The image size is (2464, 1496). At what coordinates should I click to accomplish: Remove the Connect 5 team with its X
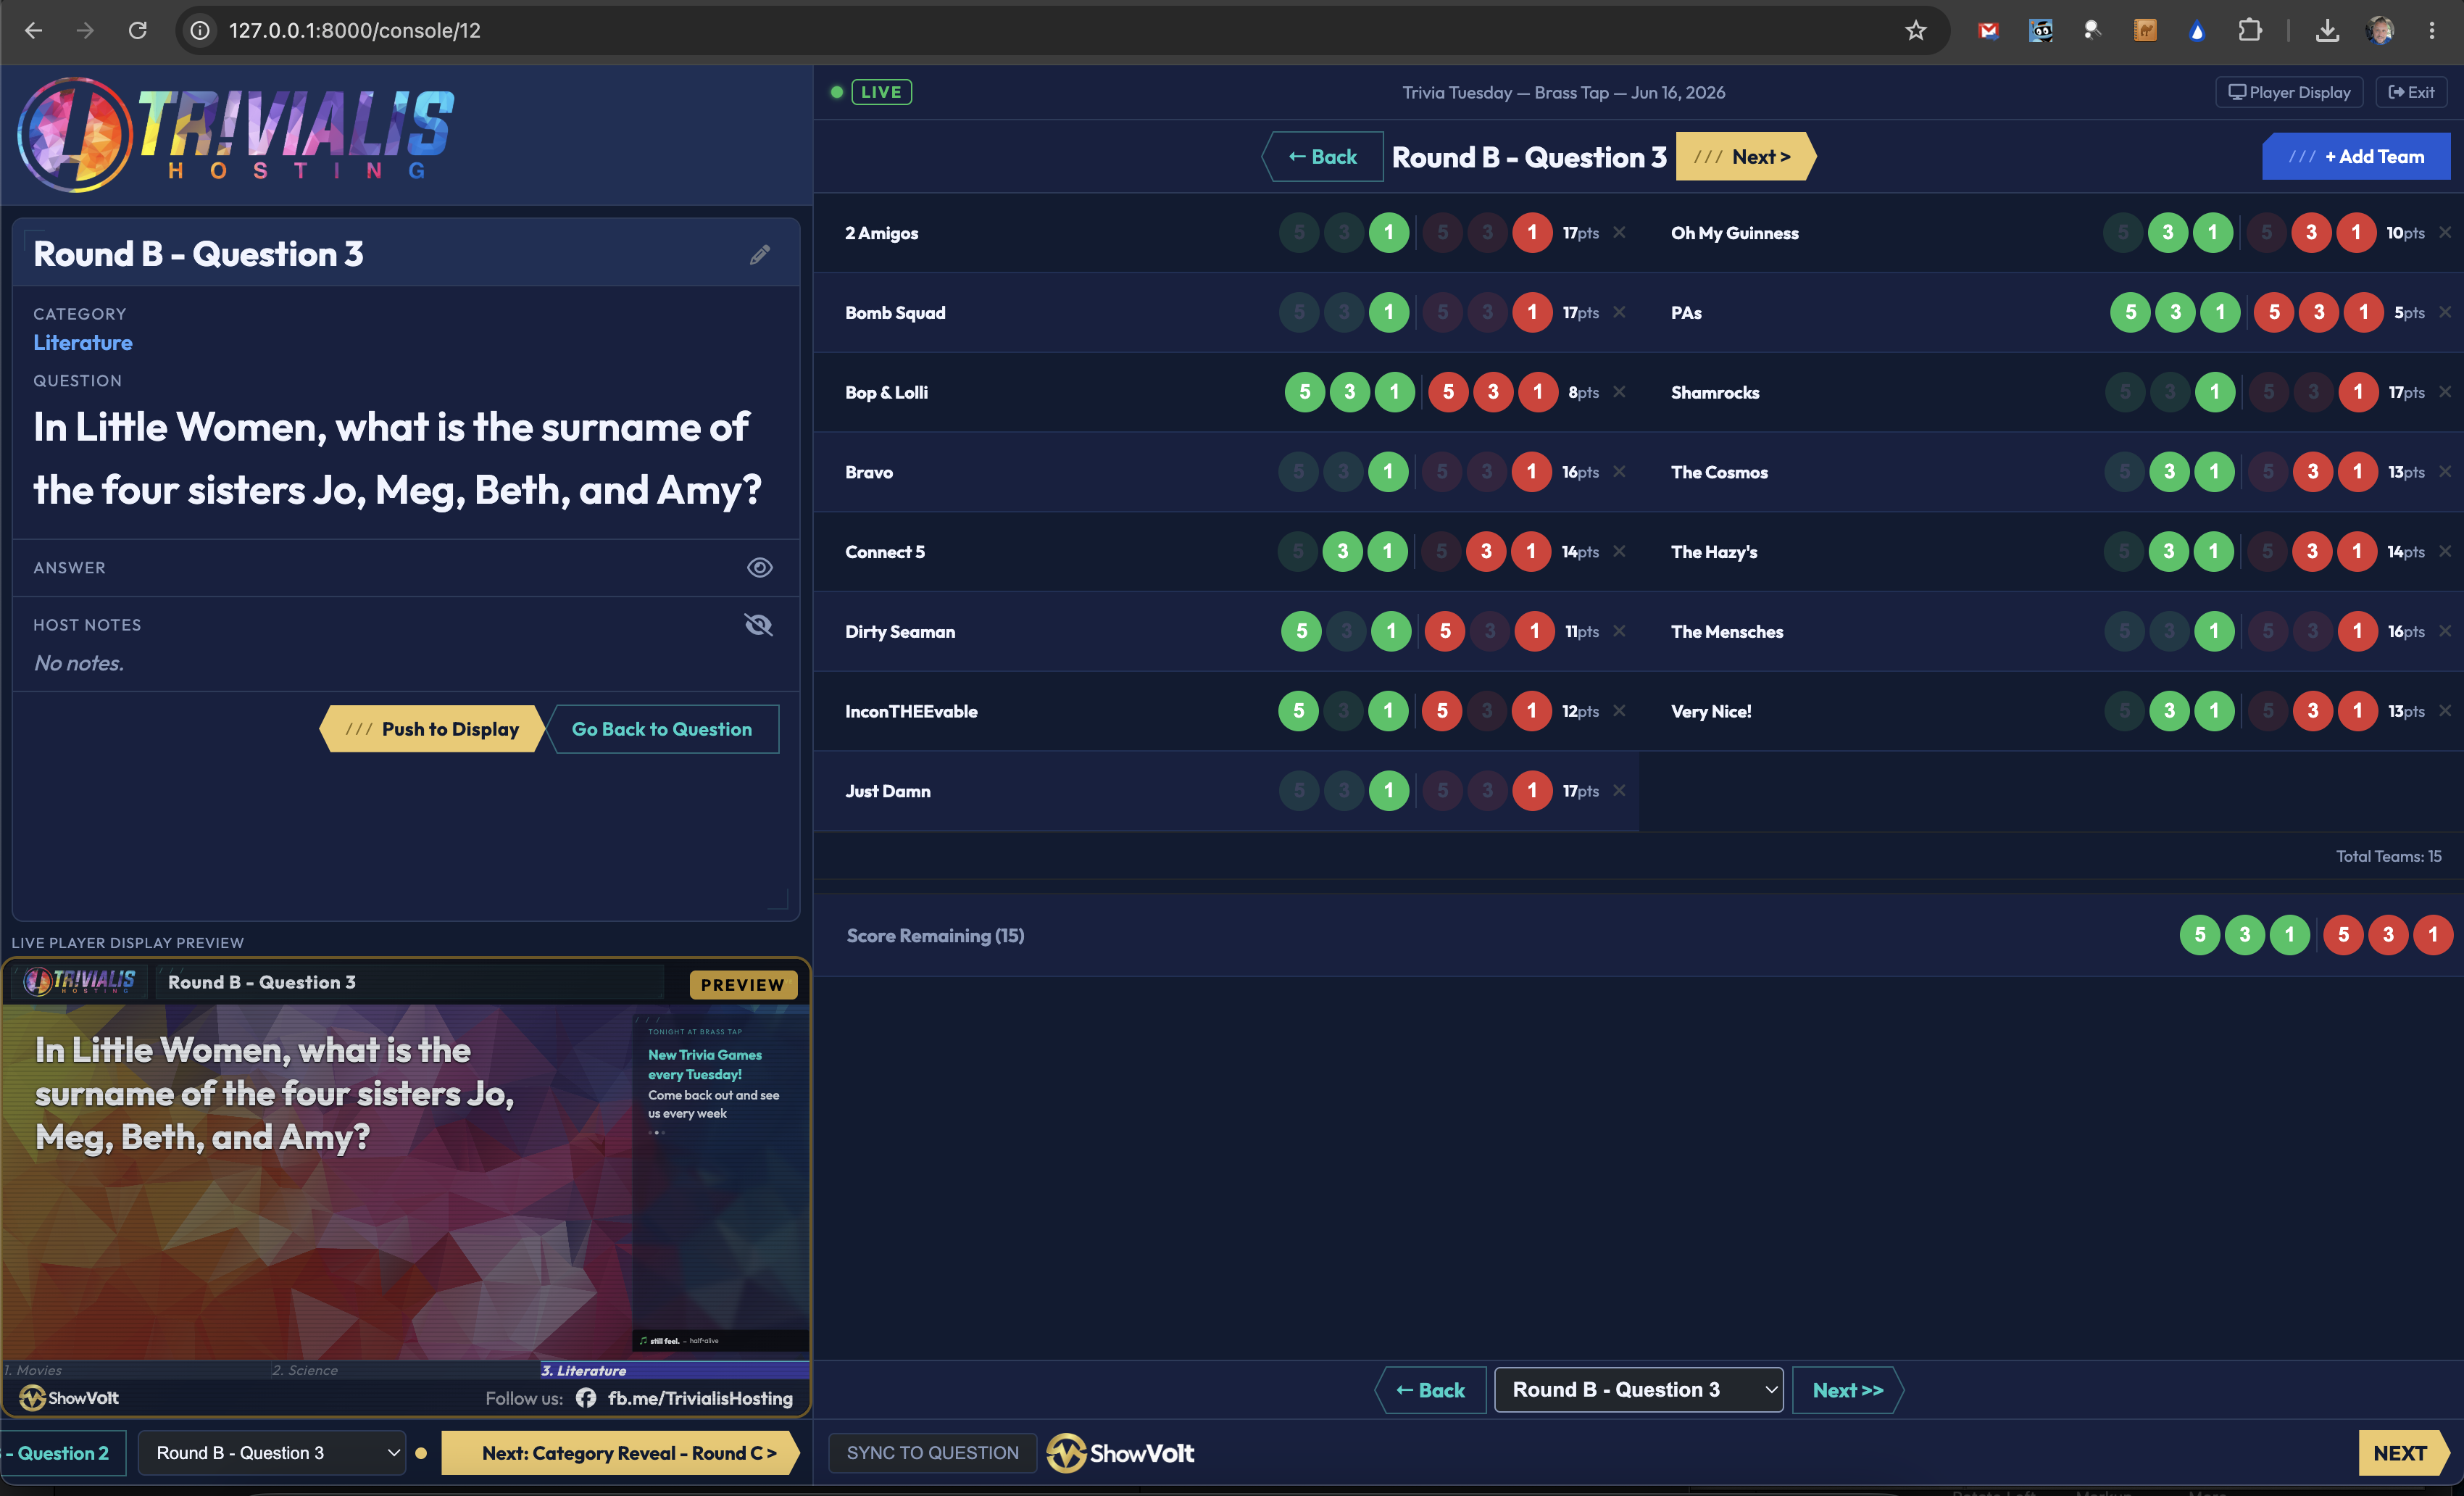tap(1619, 552)
